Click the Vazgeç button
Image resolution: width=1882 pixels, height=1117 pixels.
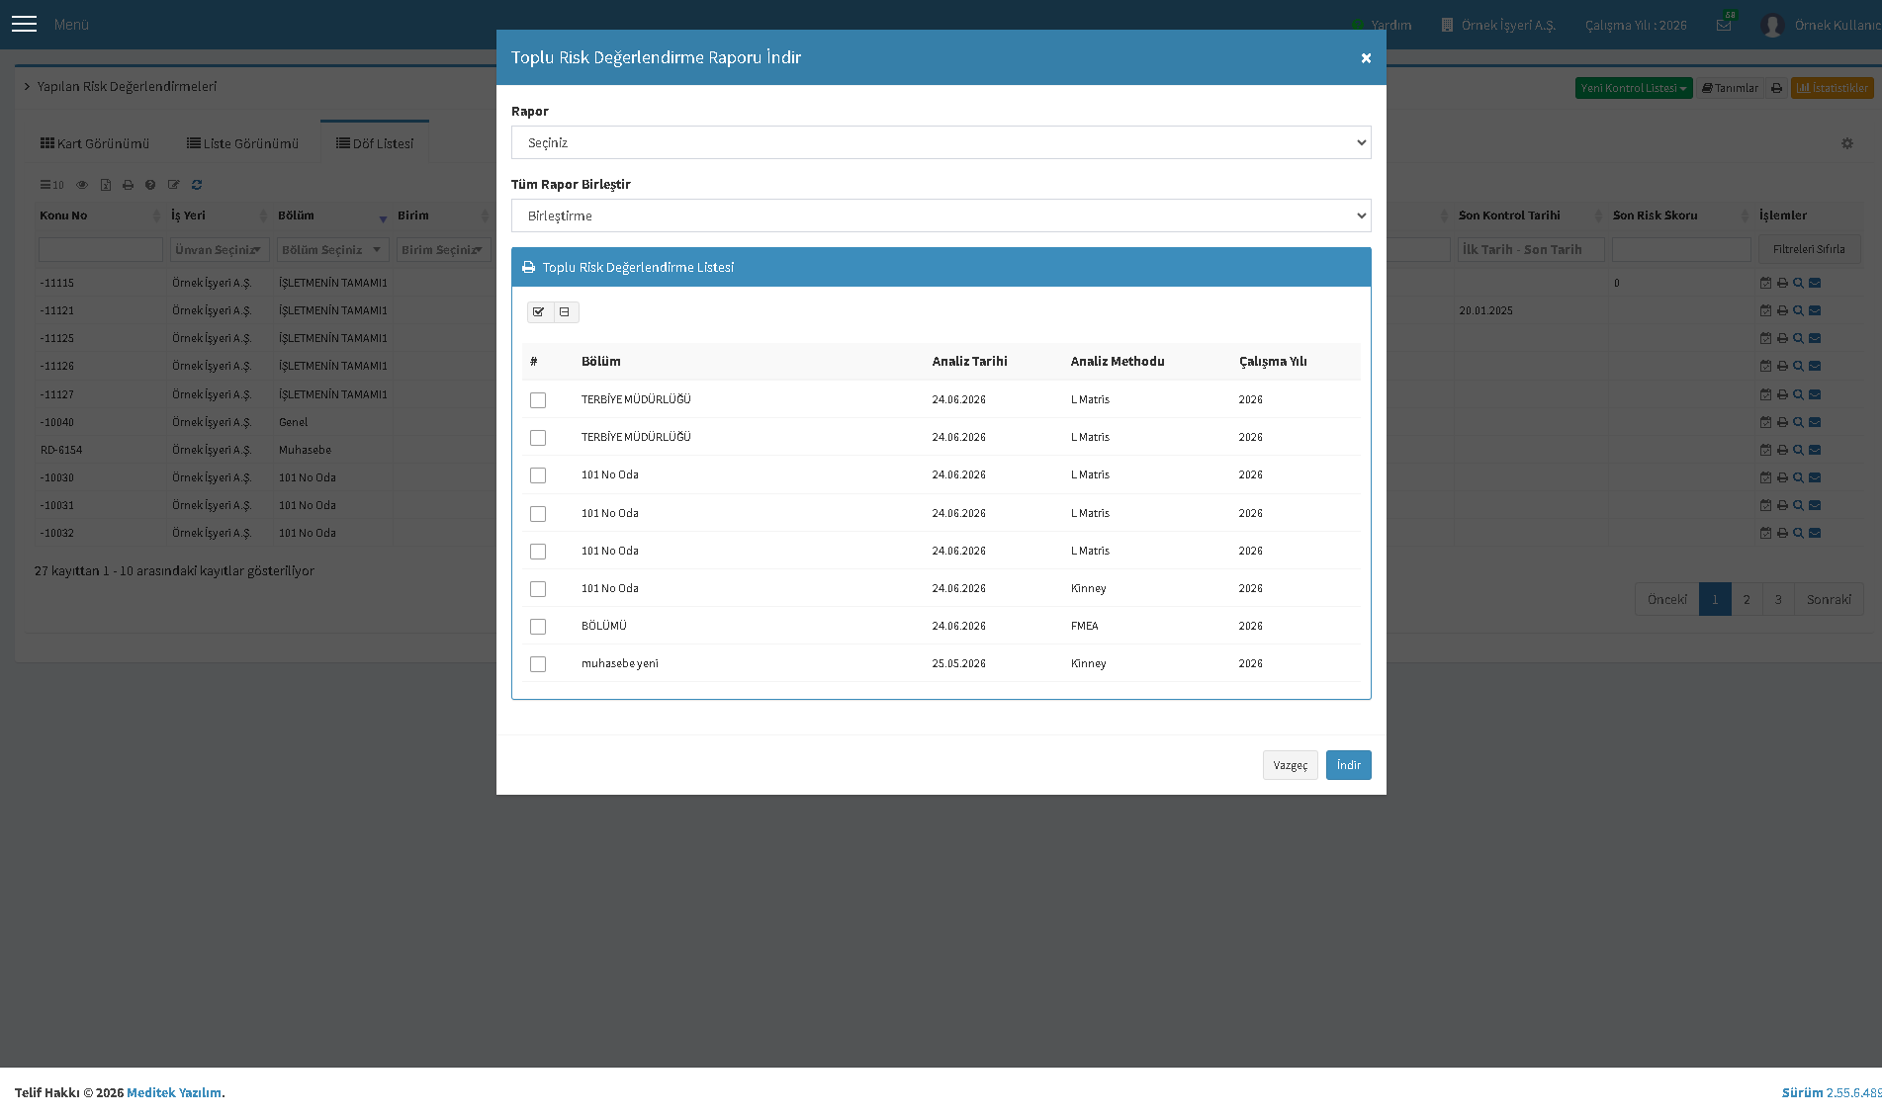[x=1290, y=765]
